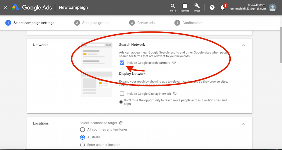282x150 pixels.
Task: Select All countries and territories radio
Action: [82, 129]
